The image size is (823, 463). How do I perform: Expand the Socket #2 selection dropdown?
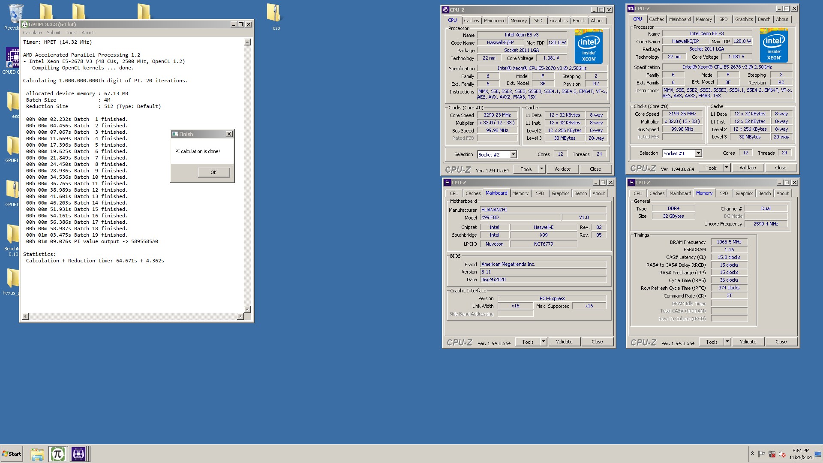tap(513, 154)
